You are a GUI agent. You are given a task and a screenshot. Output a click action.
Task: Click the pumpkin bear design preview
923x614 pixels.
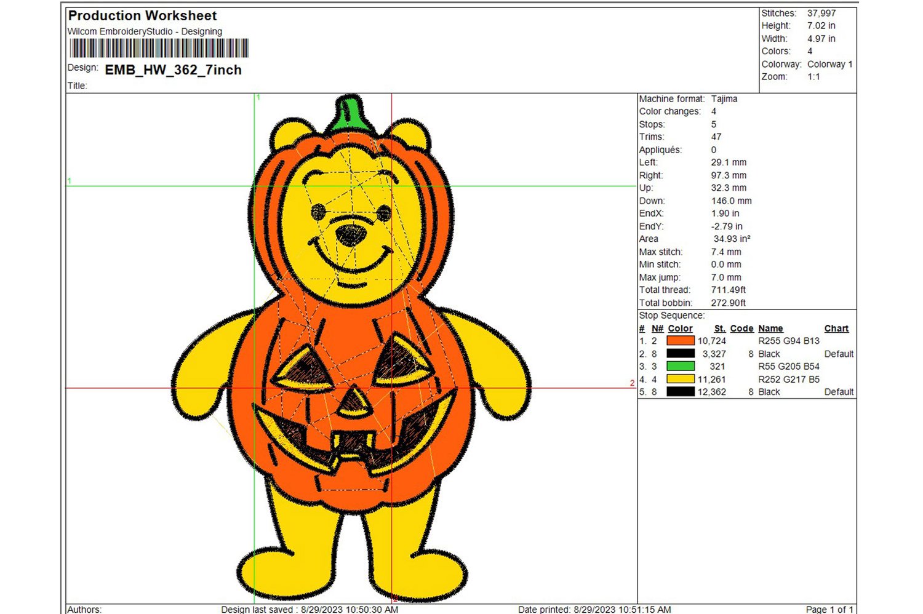pyautogui.click(x=351, y=348)
